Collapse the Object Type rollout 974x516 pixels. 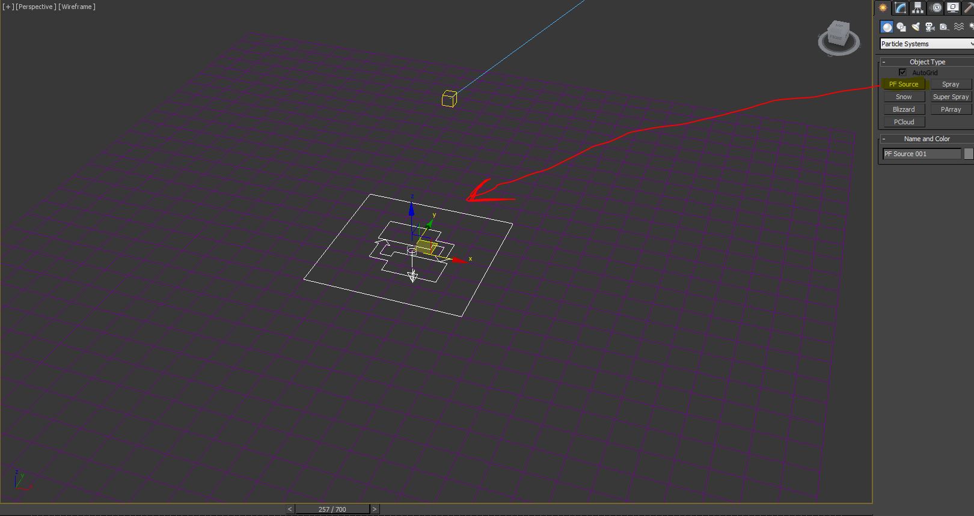click(884, 62)
